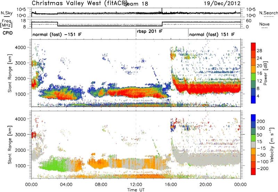Click the 'Nave' legend label
278x192 pixels.
coord(264,24)
